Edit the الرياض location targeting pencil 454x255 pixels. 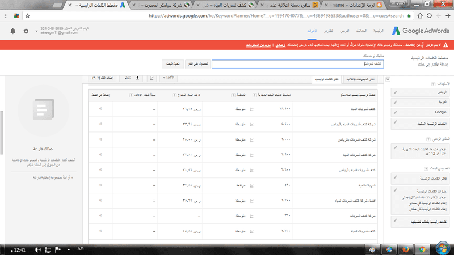tap(395, 92)
